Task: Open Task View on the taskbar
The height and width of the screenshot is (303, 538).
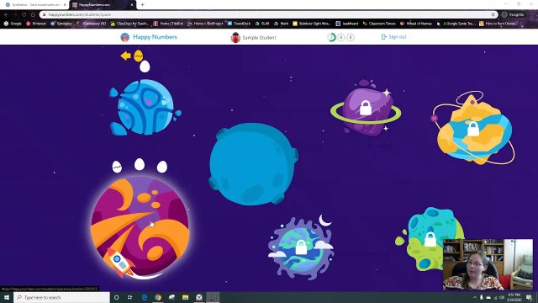Action: [130, 297]
